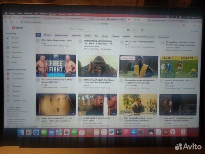The image size is (205, 154).
Task: Open Finder in the Dock
Action: (x=21, y=132)
